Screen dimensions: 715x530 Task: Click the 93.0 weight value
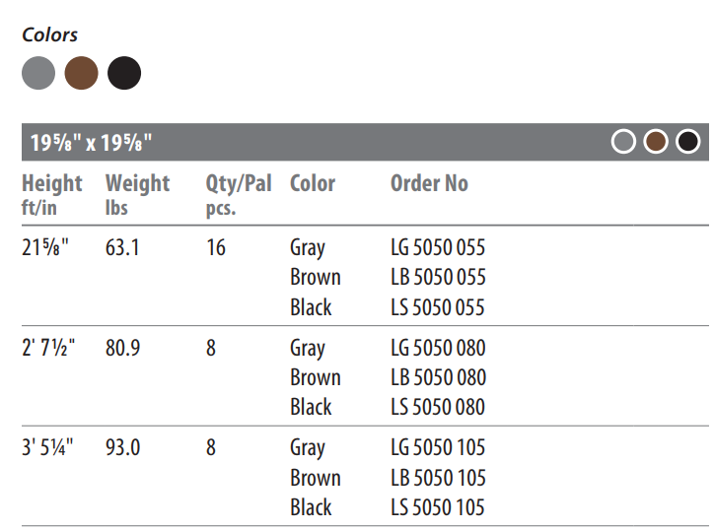[122, 447]
